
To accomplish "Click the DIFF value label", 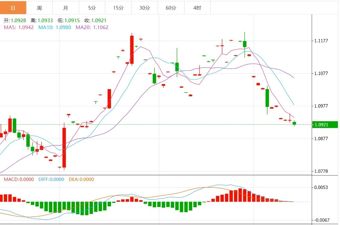I will click(51, 179).
